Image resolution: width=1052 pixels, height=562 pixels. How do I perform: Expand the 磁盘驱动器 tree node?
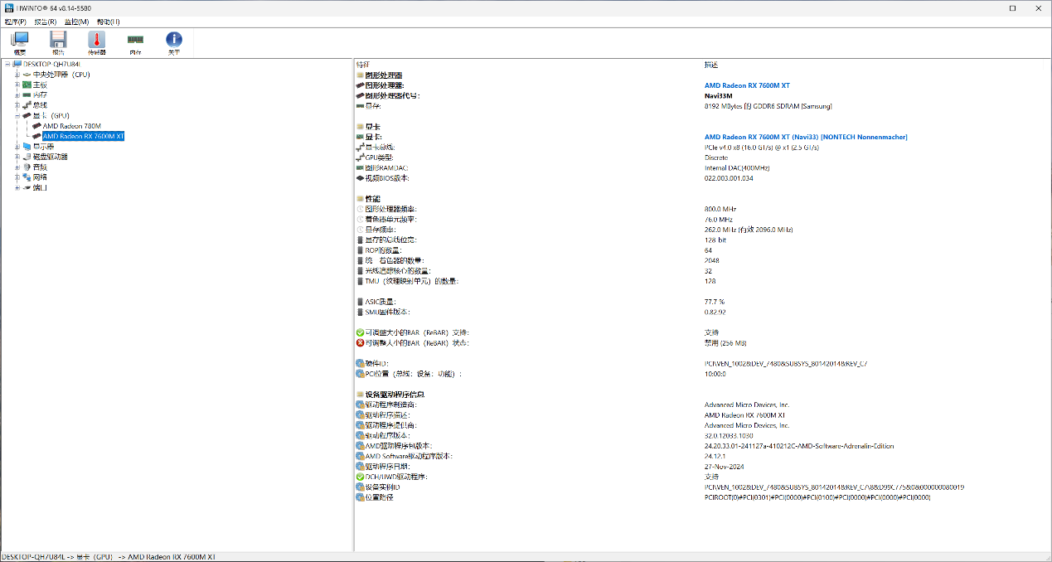pyautogui.click(x=17, y=157)
